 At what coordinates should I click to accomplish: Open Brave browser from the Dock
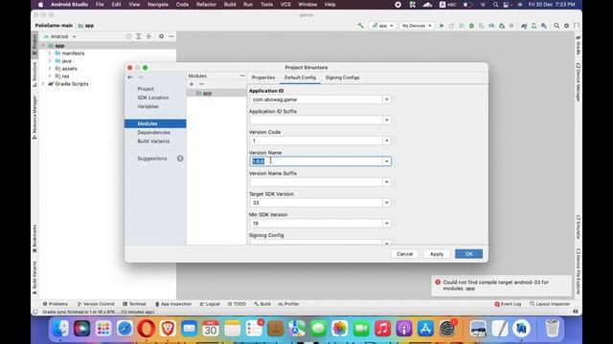click(168, 329)
